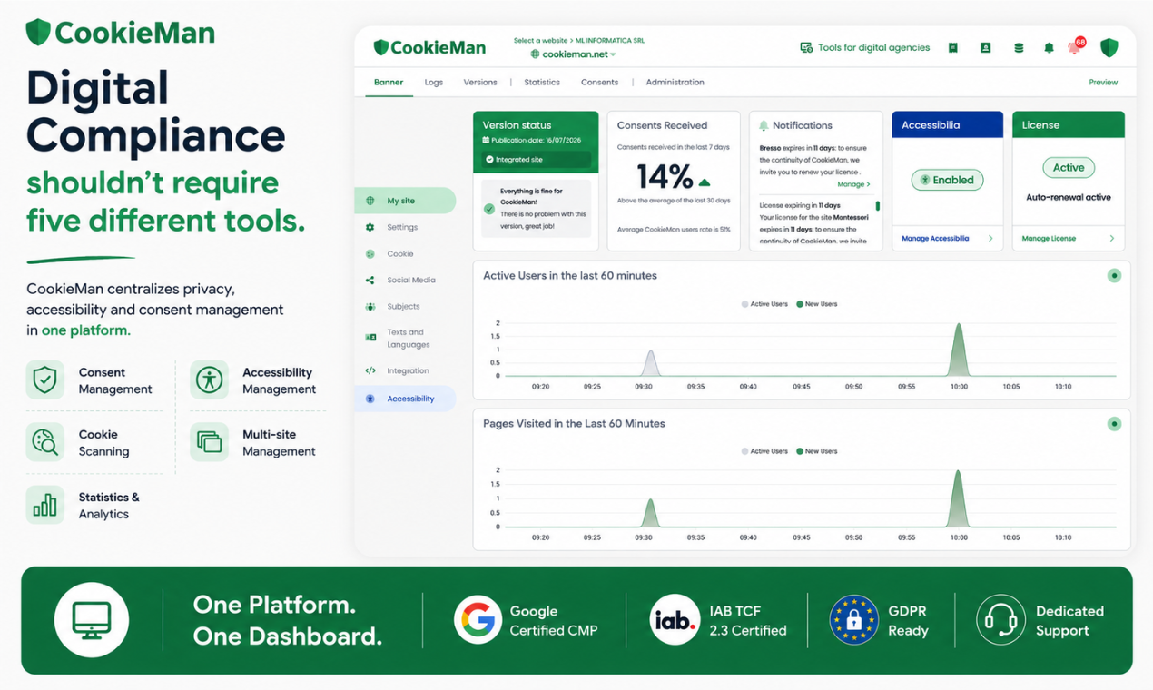This screenshot has height=690, width=1153.
Task: Click the Google logo in footer banner
Action: (478, 620)
